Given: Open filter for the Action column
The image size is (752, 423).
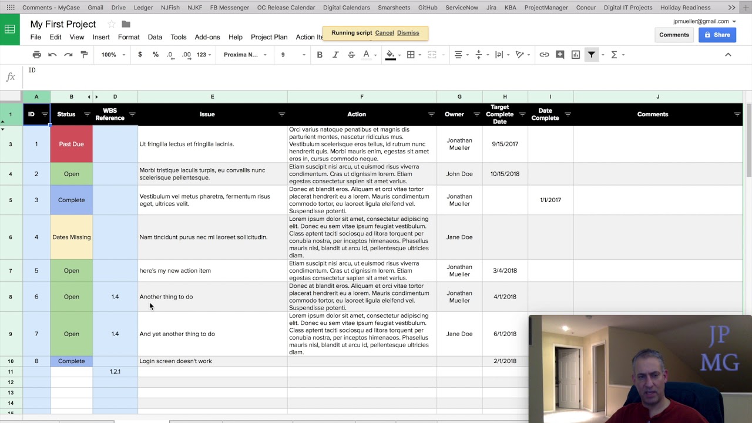Looking at the screenshot, I should [431, 115].
